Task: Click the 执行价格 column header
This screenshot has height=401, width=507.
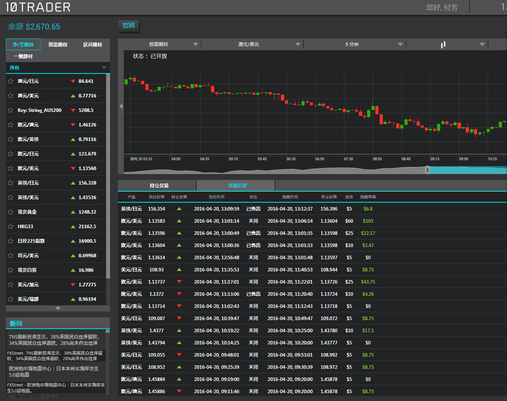Action: tap(156, 197)
